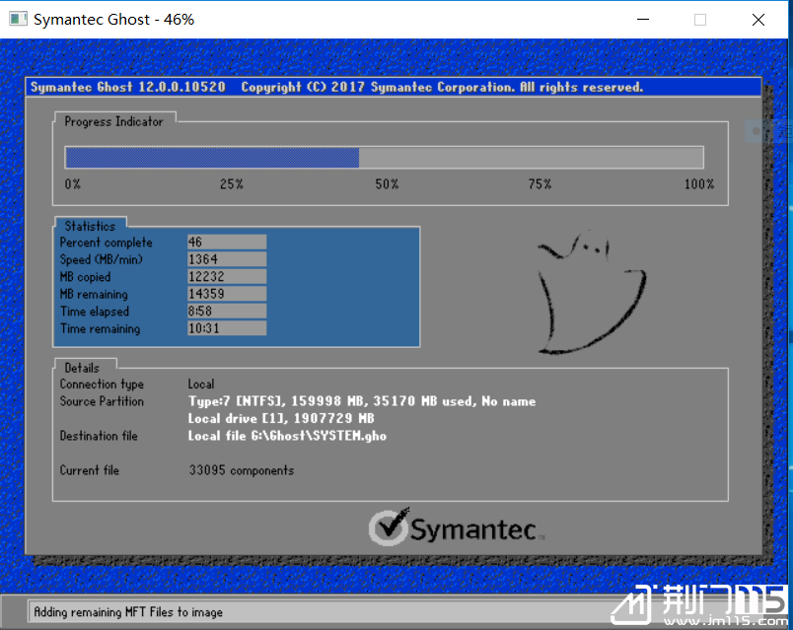Select the Time elapsed value 8:58

click(x=227, y=311)
